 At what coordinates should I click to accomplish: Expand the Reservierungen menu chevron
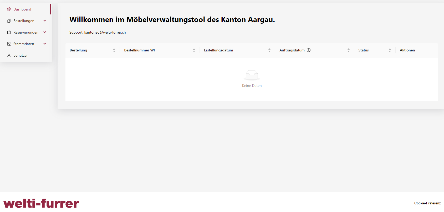[x=45, y=32]
